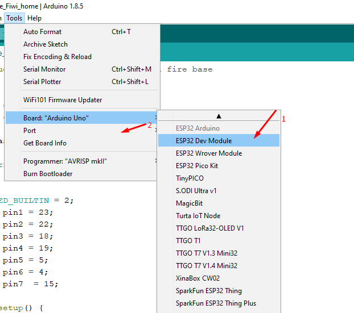
Task: Pick TTGO T7 V1.4 Mini32 board
Action: click(219, 266)
